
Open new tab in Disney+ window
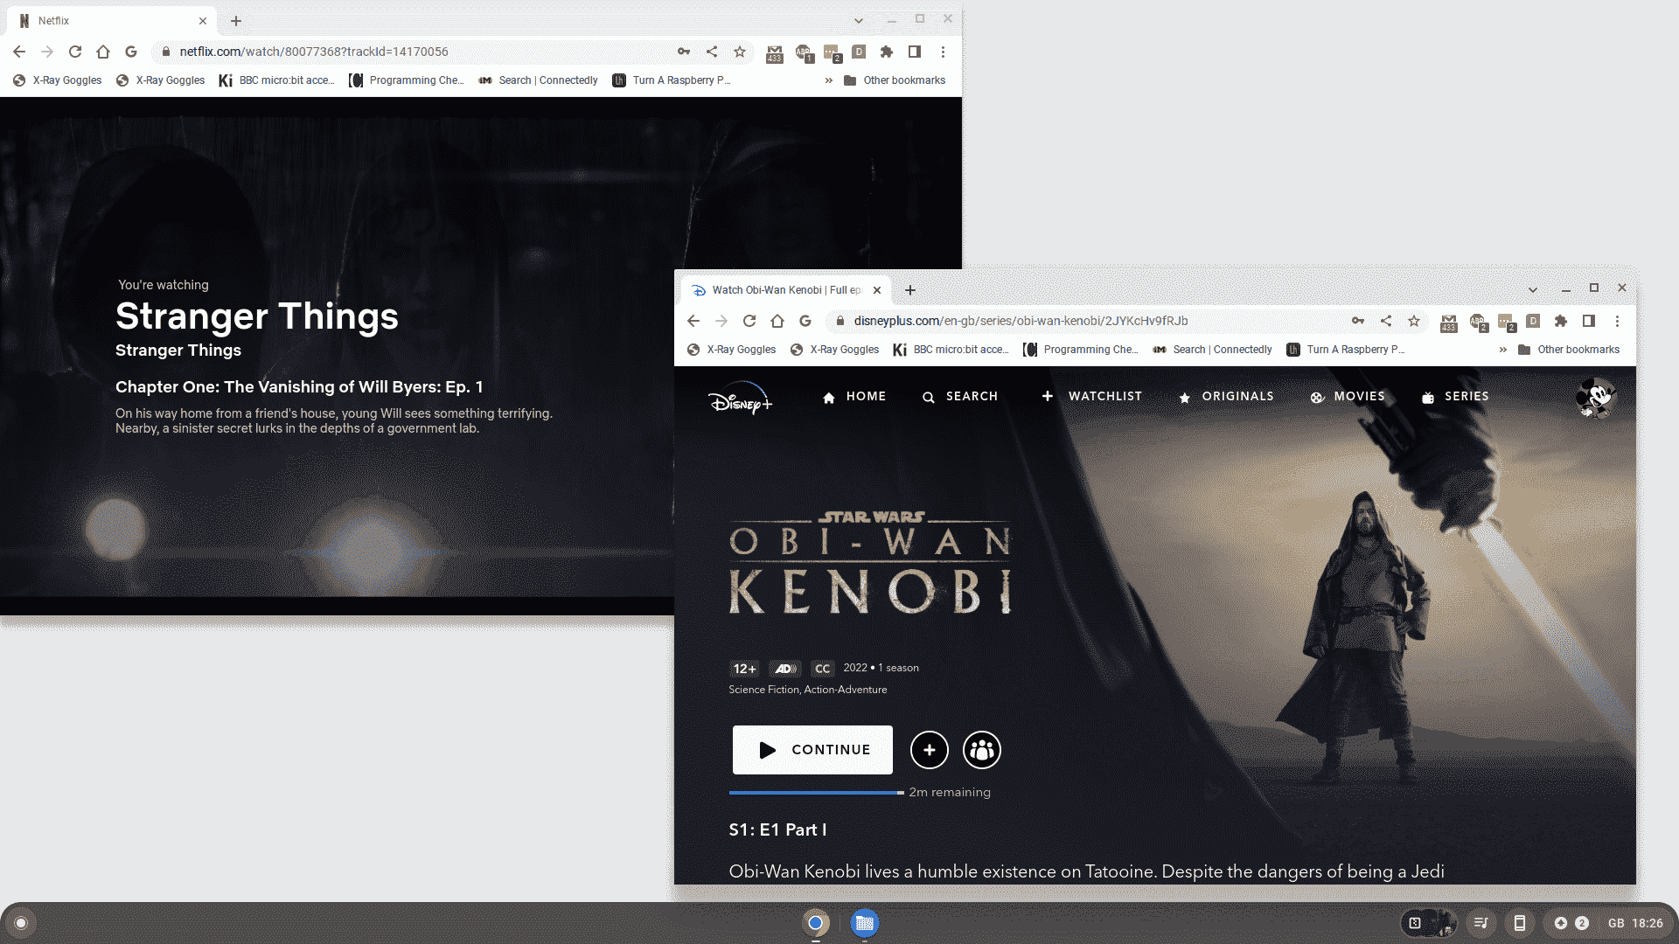click(910, 290)
